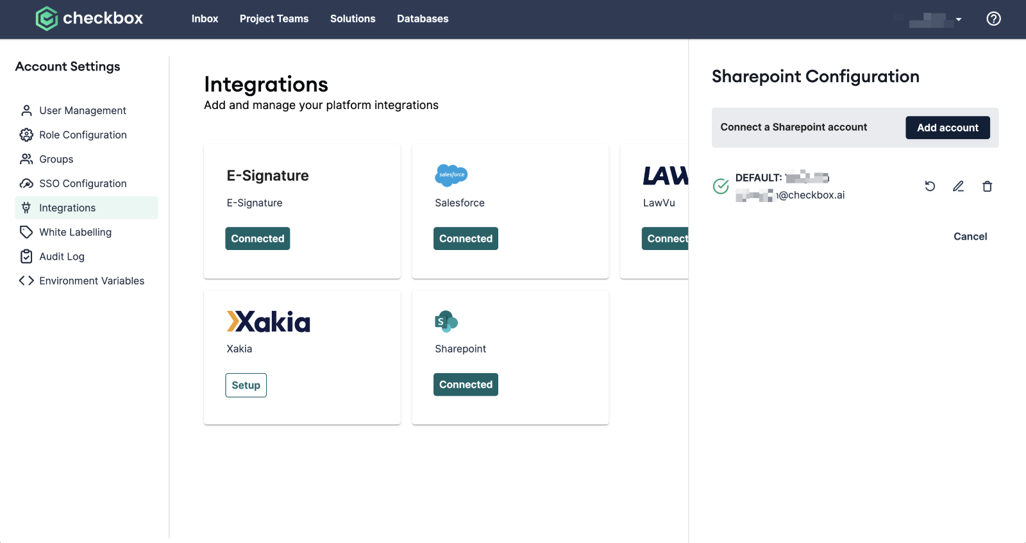This screenshot has height=543, width=1026.
Task: Click the LawVu logo
Action: [666, 176]
